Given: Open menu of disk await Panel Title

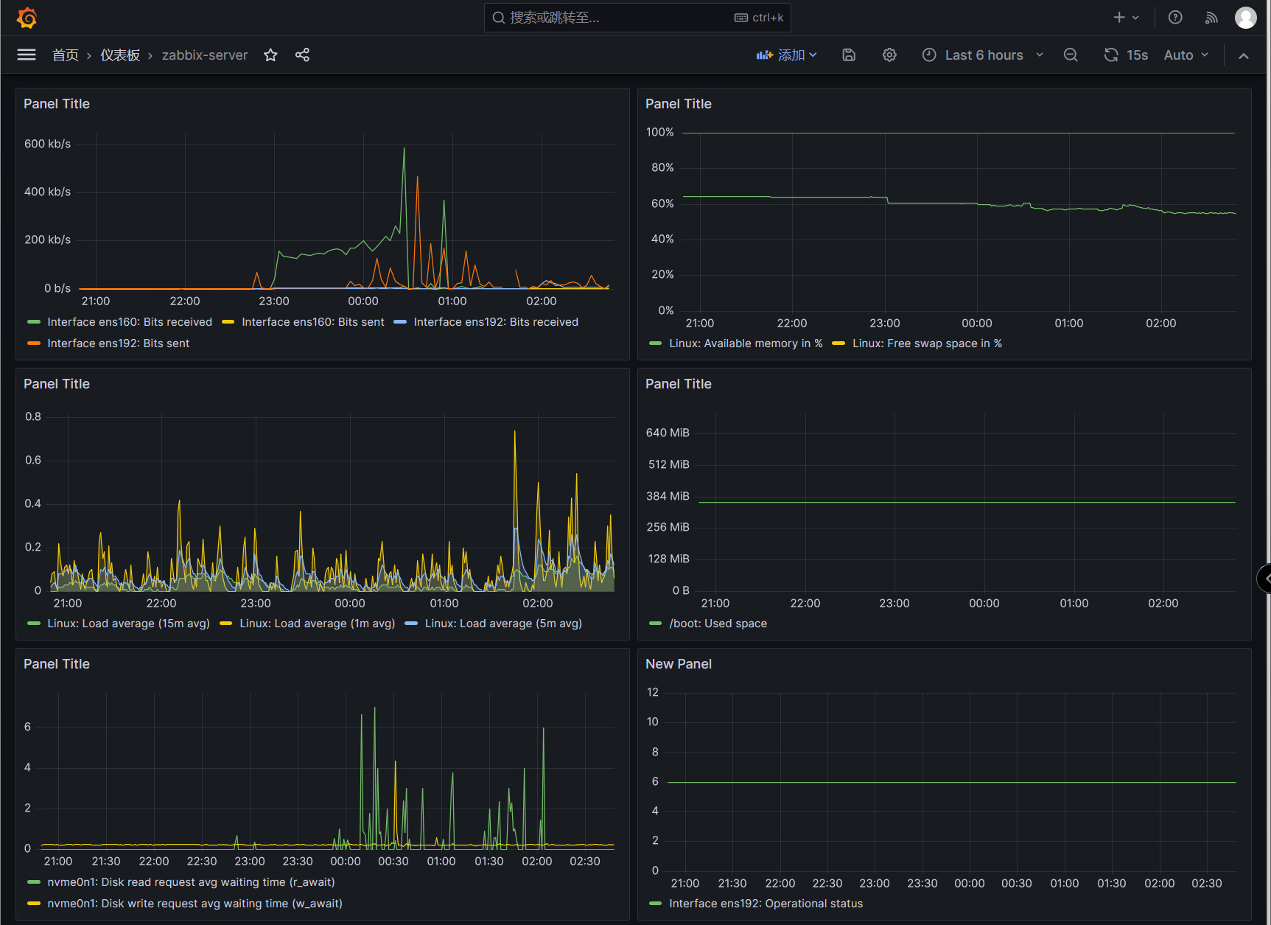Looking at the screenshot, I should point(57,664).
